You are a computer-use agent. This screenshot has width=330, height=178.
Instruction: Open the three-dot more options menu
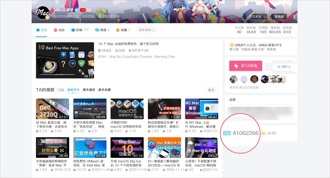point(294,16)
